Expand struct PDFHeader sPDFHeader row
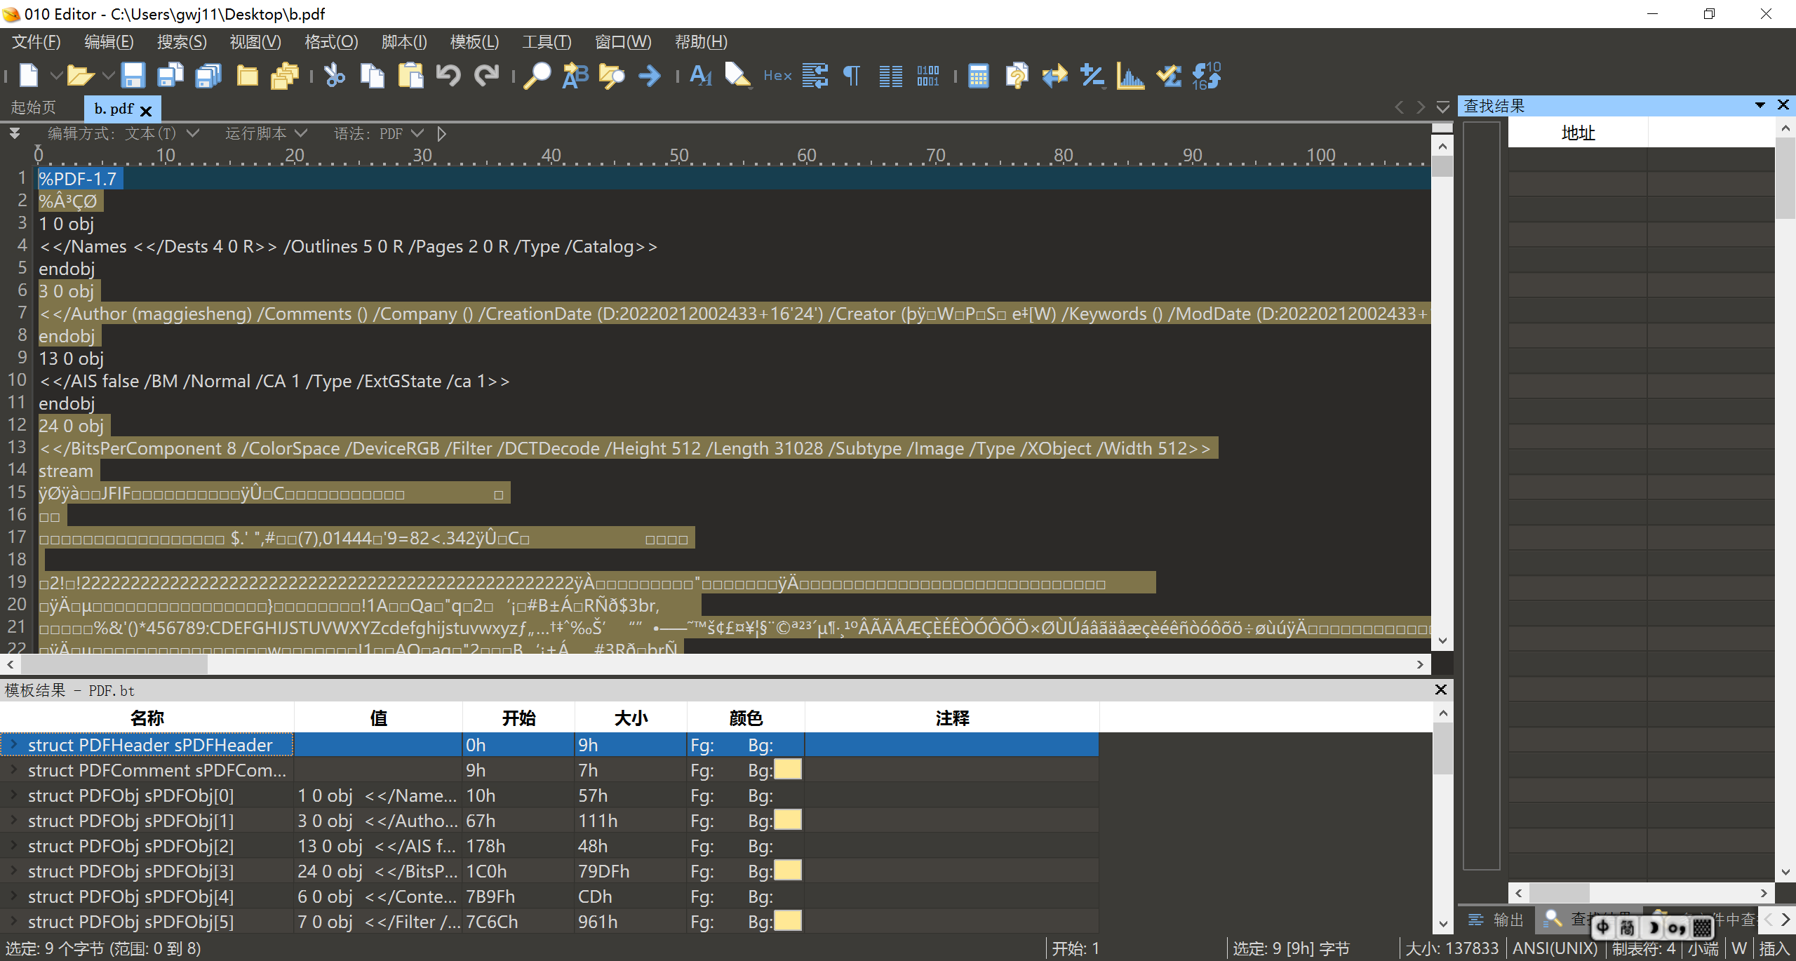 coord(13,744)
